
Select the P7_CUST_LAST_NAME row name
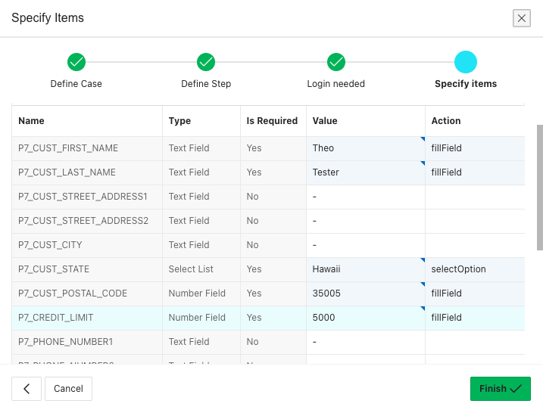click(87, 172)
